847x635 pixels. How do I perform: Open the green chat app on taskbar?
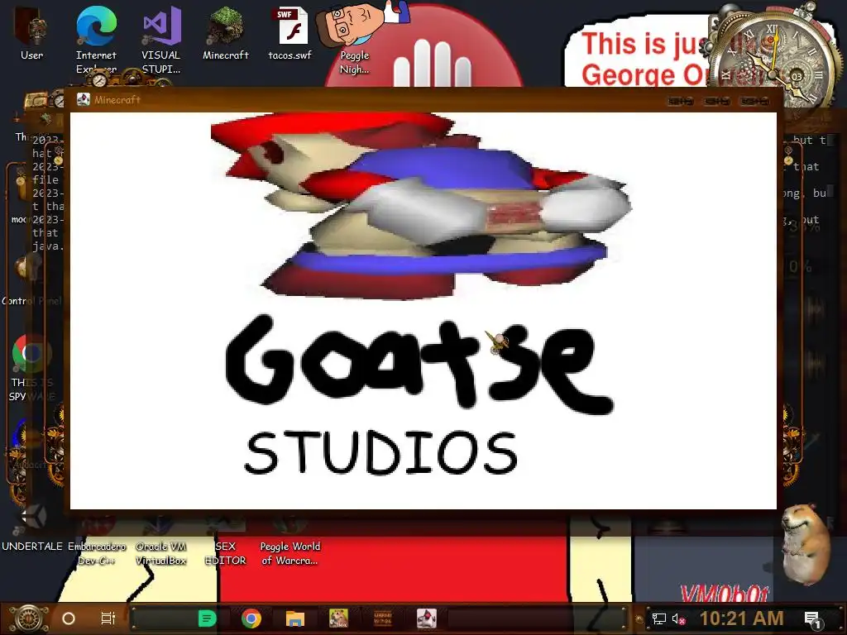207,618
